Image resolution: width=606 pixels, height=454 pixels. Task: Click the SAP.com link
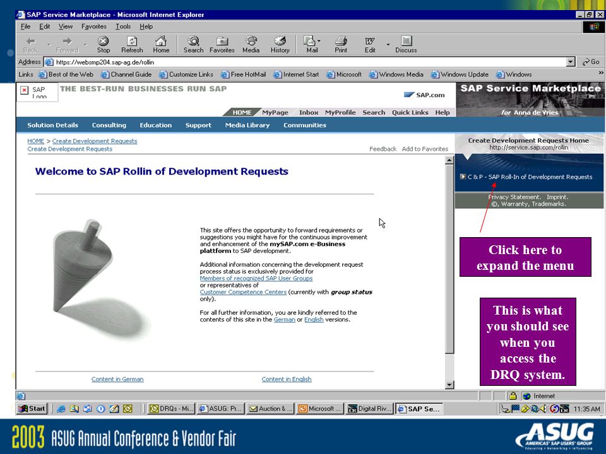424,95
